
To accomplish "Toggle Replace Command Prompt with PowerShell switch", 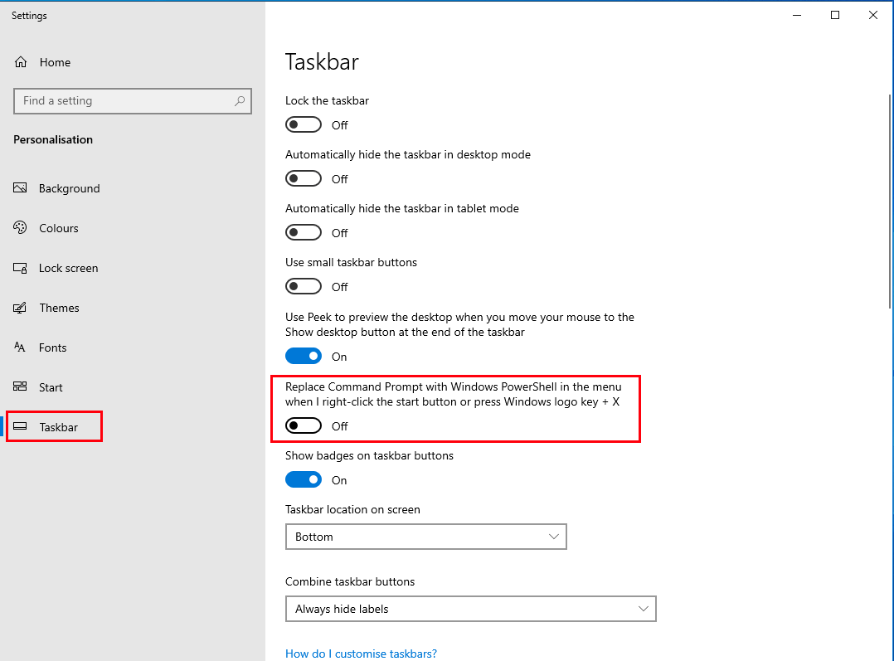I will [x=304, y=425].
